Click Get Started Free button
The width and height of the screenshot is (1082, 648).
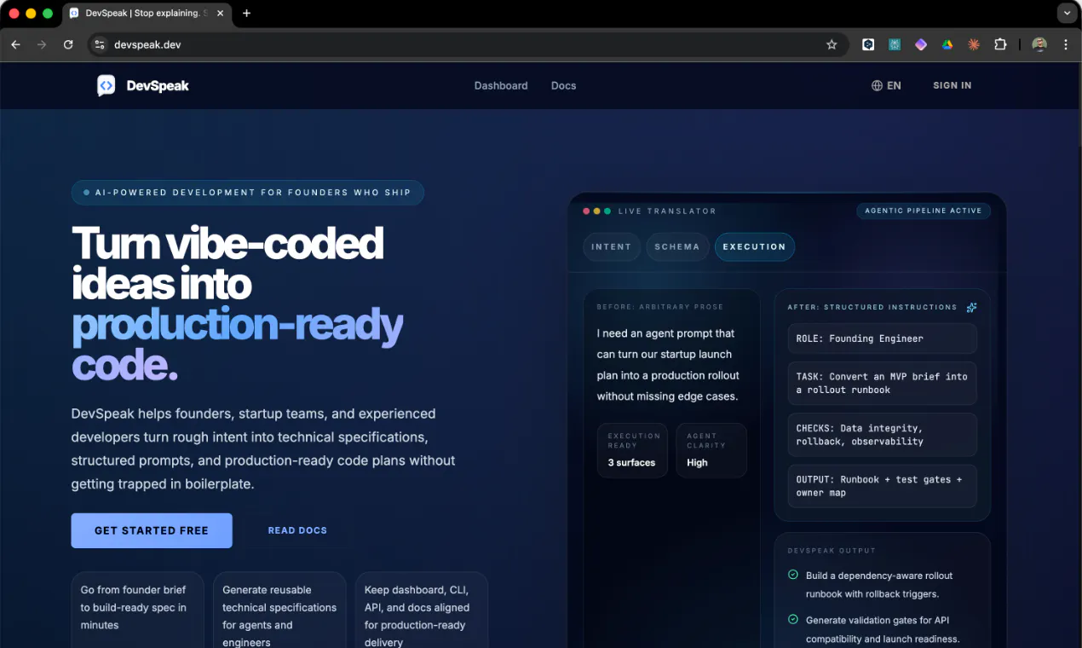click(152, 530)
